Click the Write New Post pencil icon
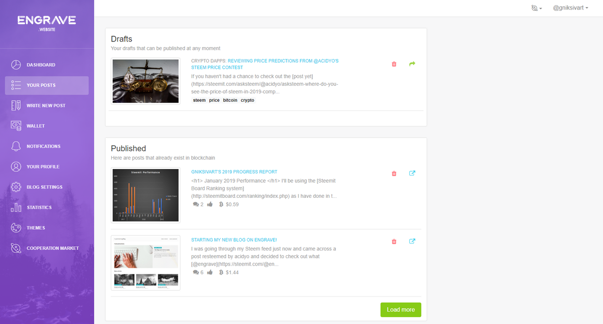This screenshot has width=603, height=324. pos(16,105)
